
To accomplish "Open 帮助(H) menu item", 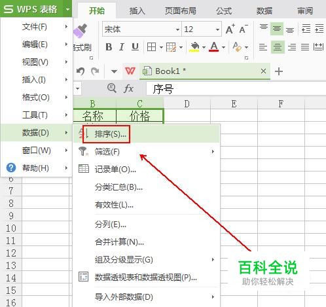I will click(x=37, y=168).
